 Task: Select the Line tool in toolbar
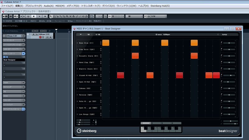click(x=80, y=16)
